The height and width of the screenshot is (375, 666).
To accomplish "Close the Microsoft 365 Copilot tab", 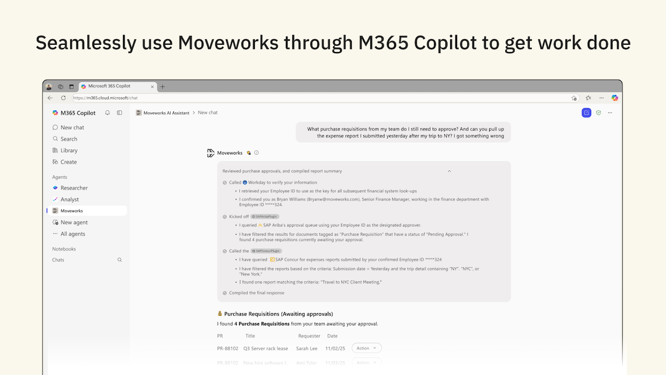I will pos(152,86).
